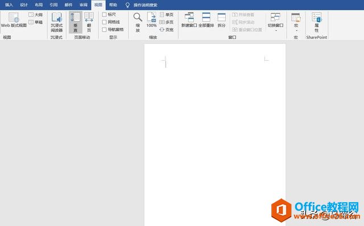Click 重设窗口位置 reset window position
This screenshot has height=226, width=364.
pos(247,30)
